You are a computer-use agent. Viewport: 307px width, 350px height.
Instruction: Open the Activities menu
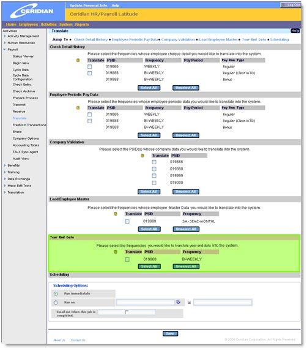tap(48, 25)
